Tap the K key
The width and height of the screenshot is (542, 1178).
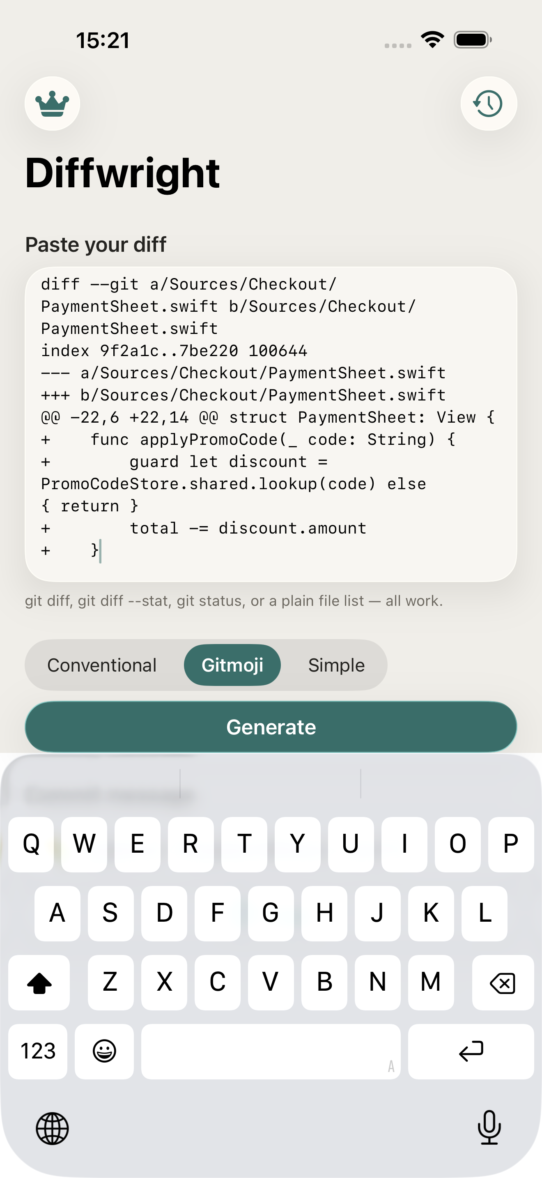pos(431,913)
